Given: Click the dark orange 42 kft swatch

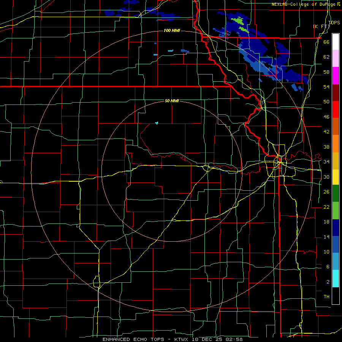Looking at the screenshot, I should (x=336, y=127).
